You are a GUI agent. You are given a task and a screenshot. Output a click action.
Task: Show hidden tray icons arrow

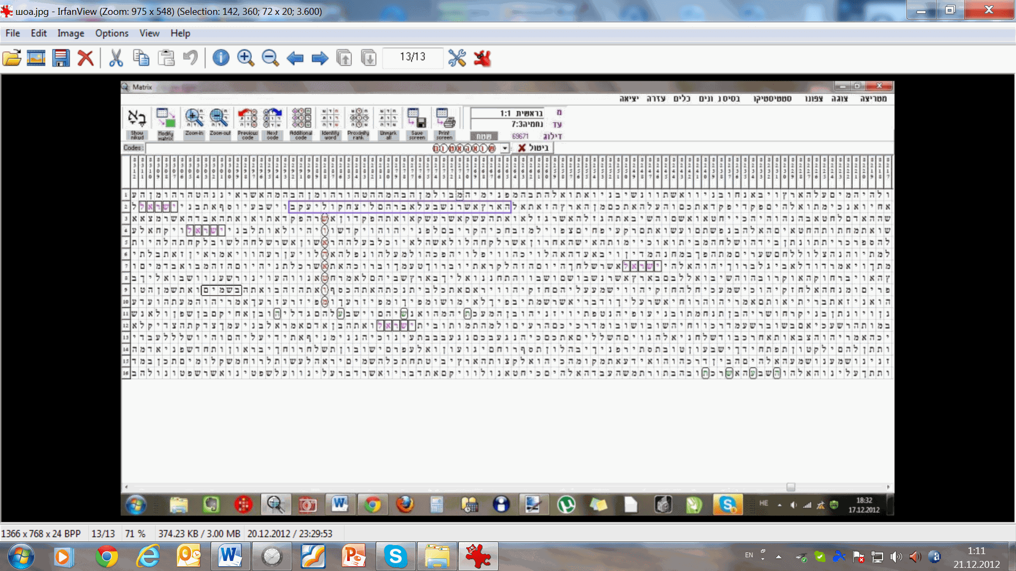(x=778, y=557)
